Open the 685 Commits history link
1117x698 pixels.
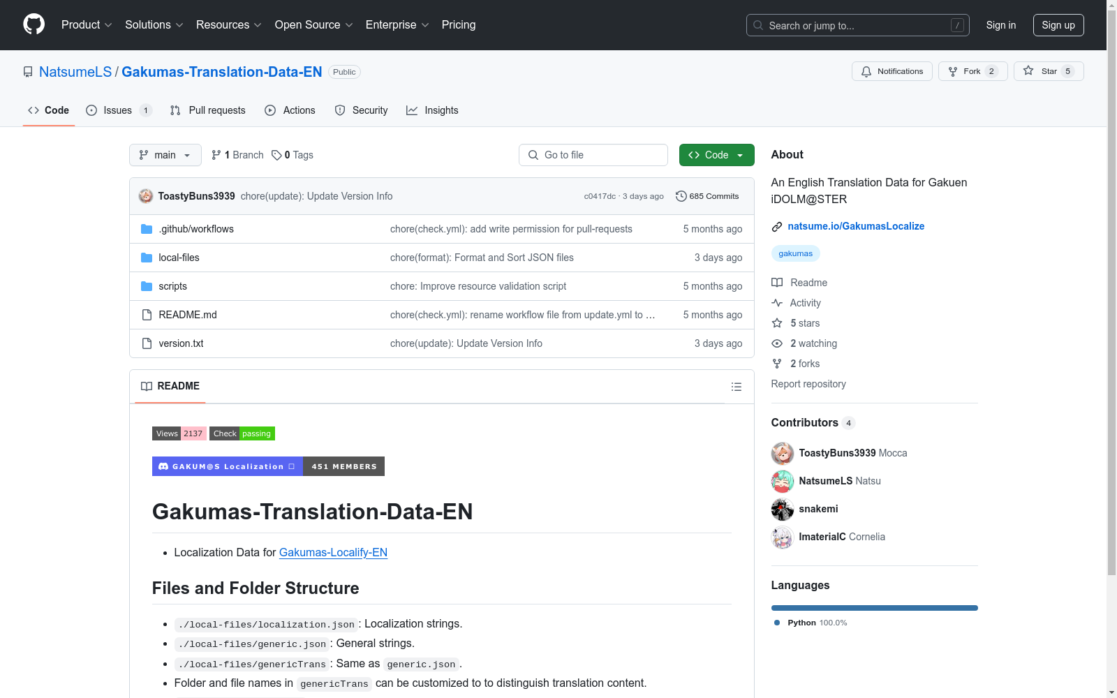(x=707, y=196)
